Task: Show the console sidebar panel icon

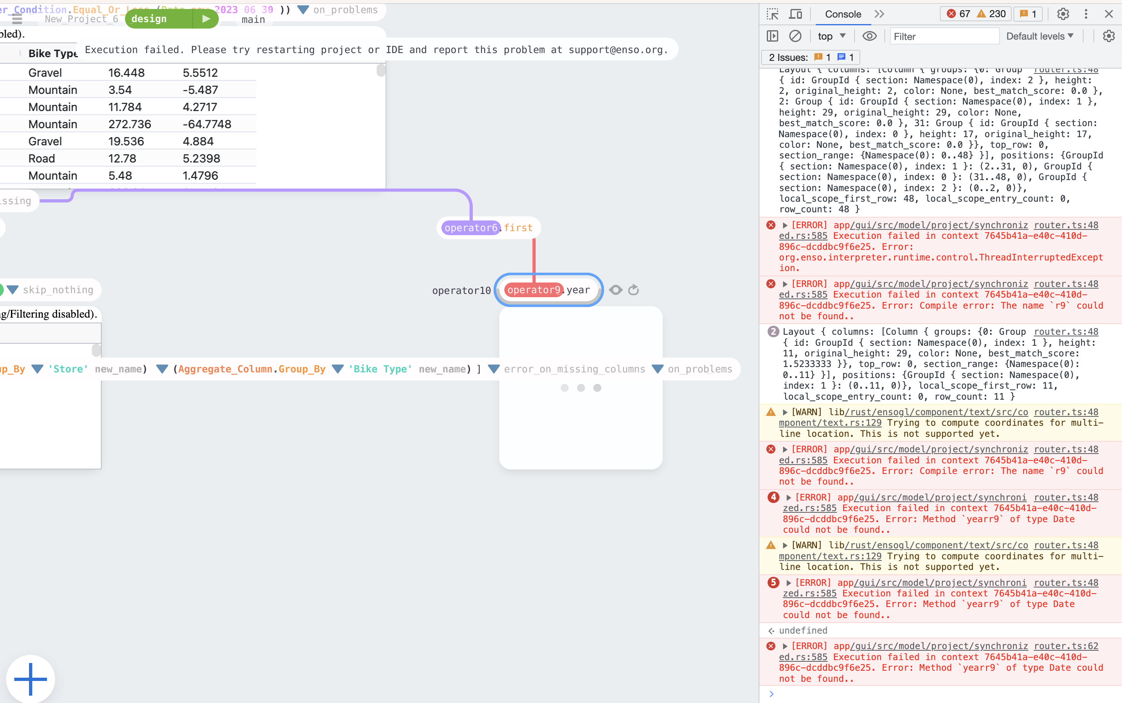Action: (773, 36)
